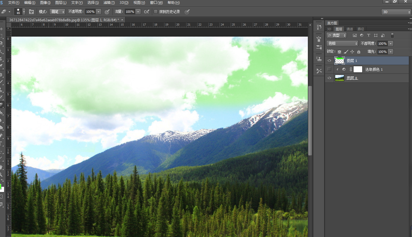Expand the 流量 flow slider arrow
Viewport: 412px width, 237px height.
tap(138, 12)
